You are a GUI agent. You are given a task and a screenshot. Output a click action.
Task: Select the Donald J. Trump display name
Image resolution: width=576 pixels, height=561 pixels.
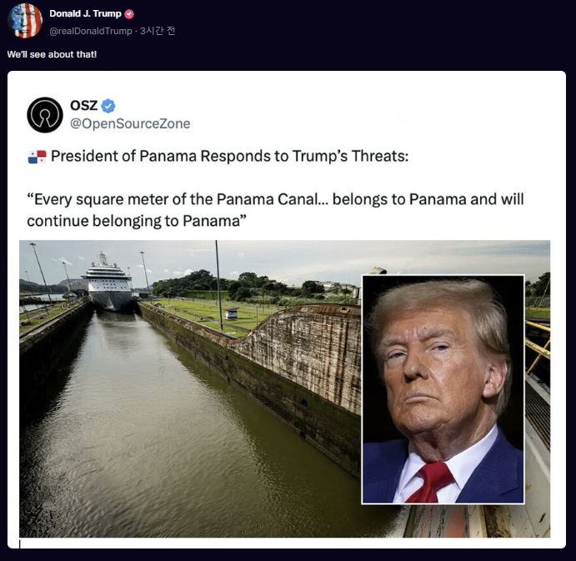pyautogui.click(x=85, y=13)
